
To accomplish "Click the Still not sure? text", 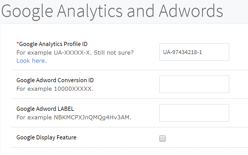I will [x=114, y=53].
